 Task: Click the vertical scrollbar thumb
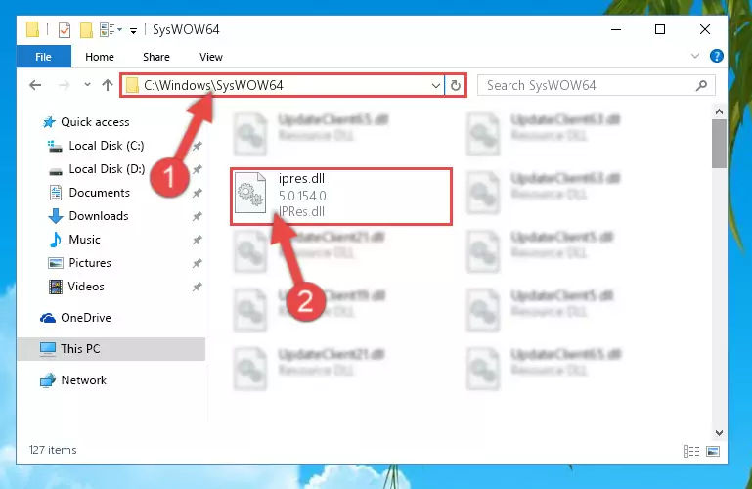pyautogui.click(x=719, y=144)
